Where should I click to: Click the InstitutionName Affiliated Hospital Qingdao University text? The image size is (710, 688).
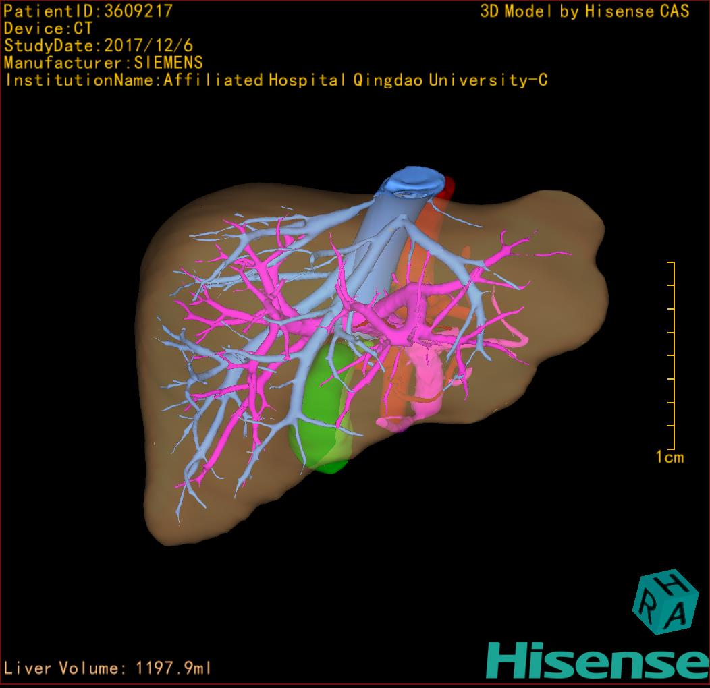(x=276, y=80)
